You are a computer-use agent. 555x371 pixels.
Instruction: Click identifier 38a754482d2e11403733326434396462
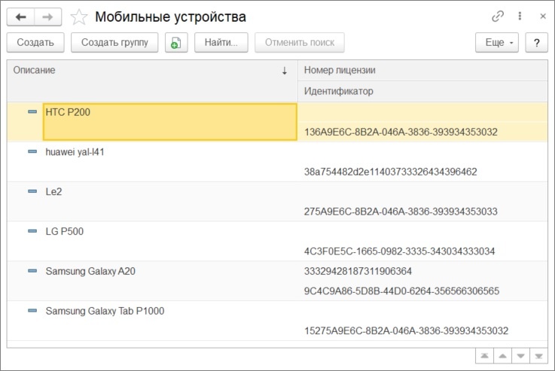point(390,172)
